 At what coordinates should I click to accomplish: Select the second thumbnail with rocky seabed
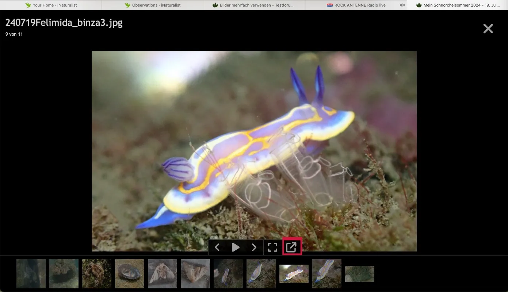64,274
